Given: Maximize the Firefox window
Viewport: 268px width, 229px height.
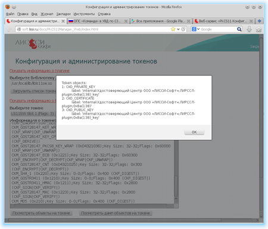Looking at the screenshot, I should click(254, 7).
